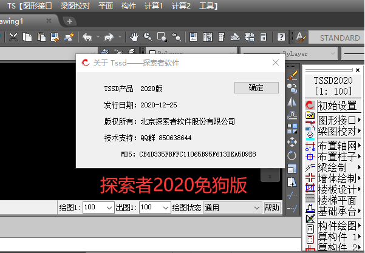
Task: Click the Cut scissors icon
Action: point(13,37)
